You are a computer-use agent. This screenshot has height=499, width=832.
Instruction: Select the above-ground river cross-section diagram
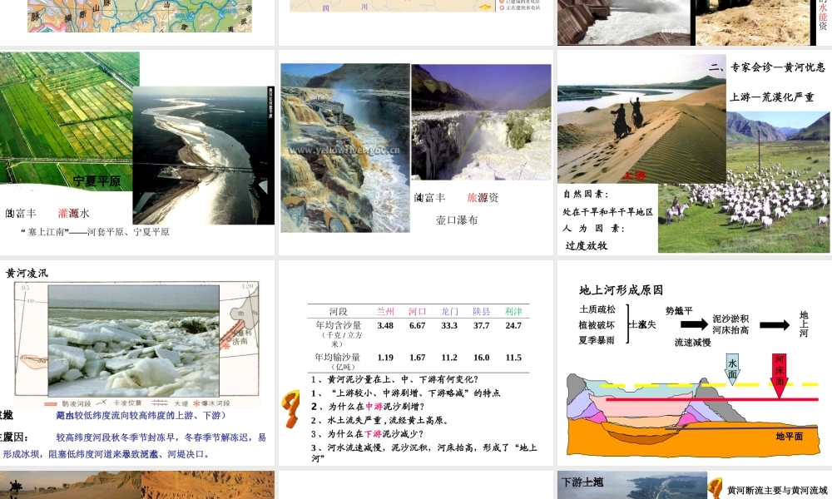(x=693, y=413)
